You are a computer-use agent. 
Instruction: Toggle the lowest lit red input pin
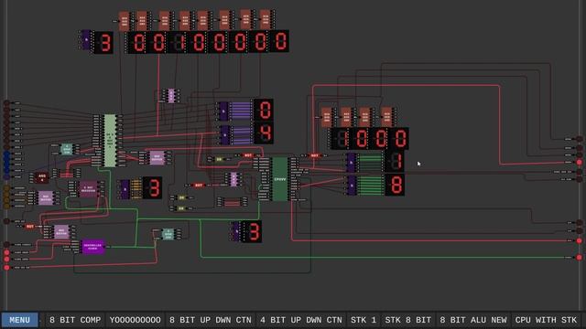(x=6, y=267)
